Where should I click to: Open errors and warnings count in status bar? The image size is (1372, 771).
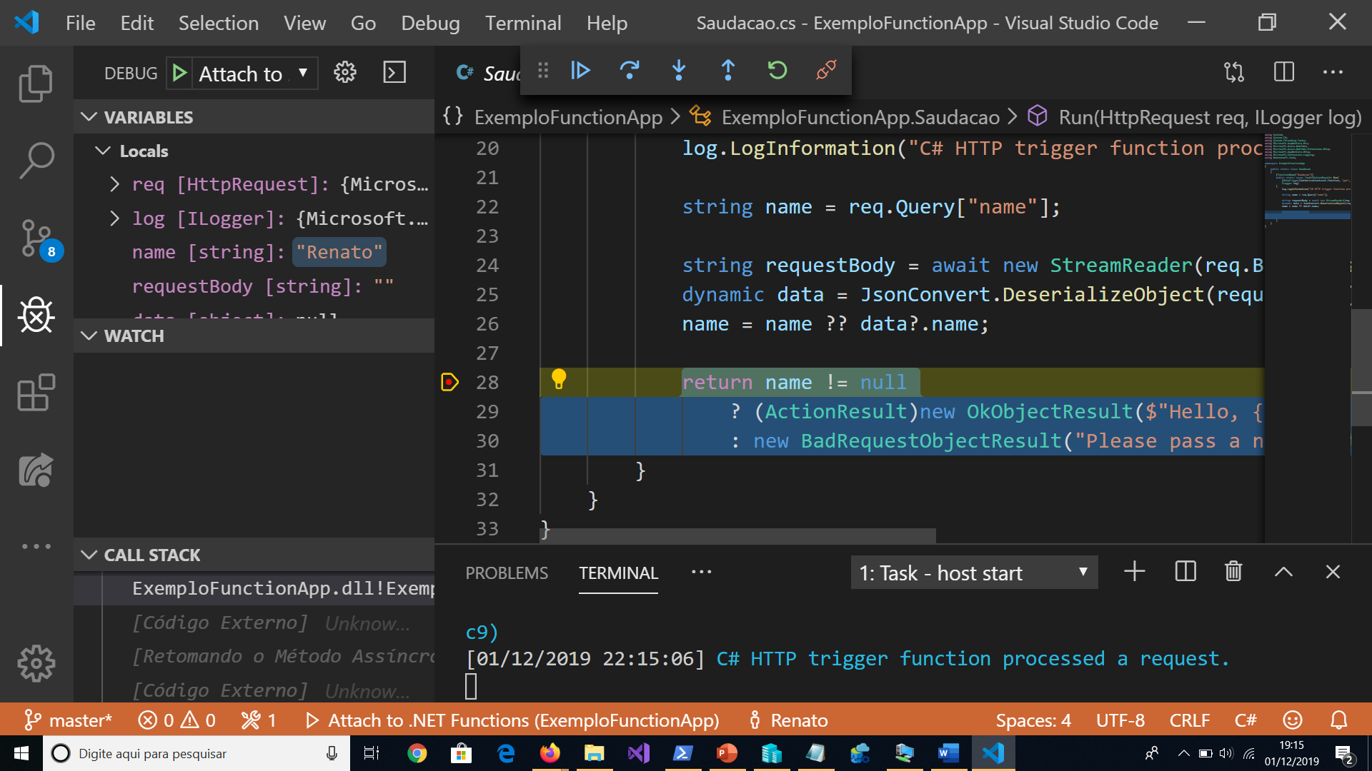click(x=177, y=720)
